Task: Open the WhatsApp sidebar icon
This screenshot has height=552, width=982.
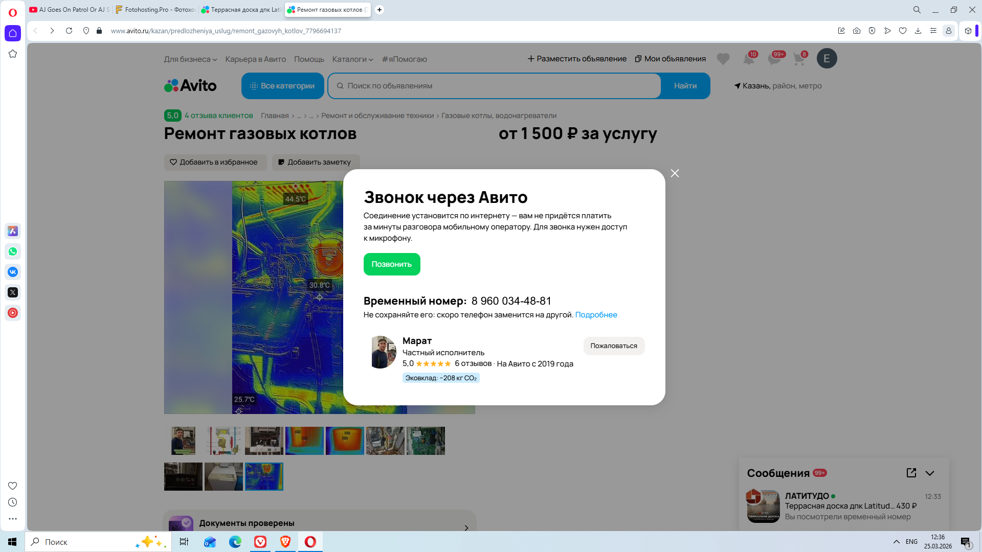Action: [x=13, y=251]
